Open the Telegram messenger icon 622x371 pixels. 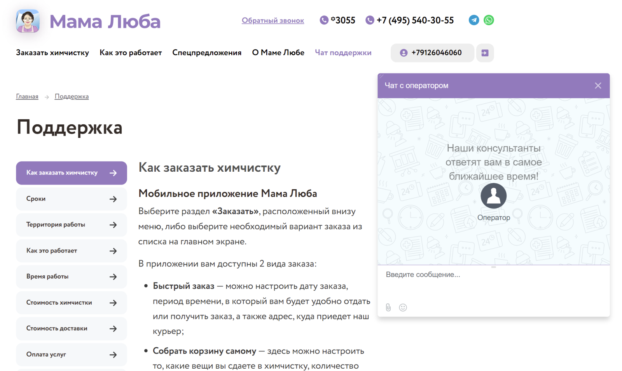(473, 20)
